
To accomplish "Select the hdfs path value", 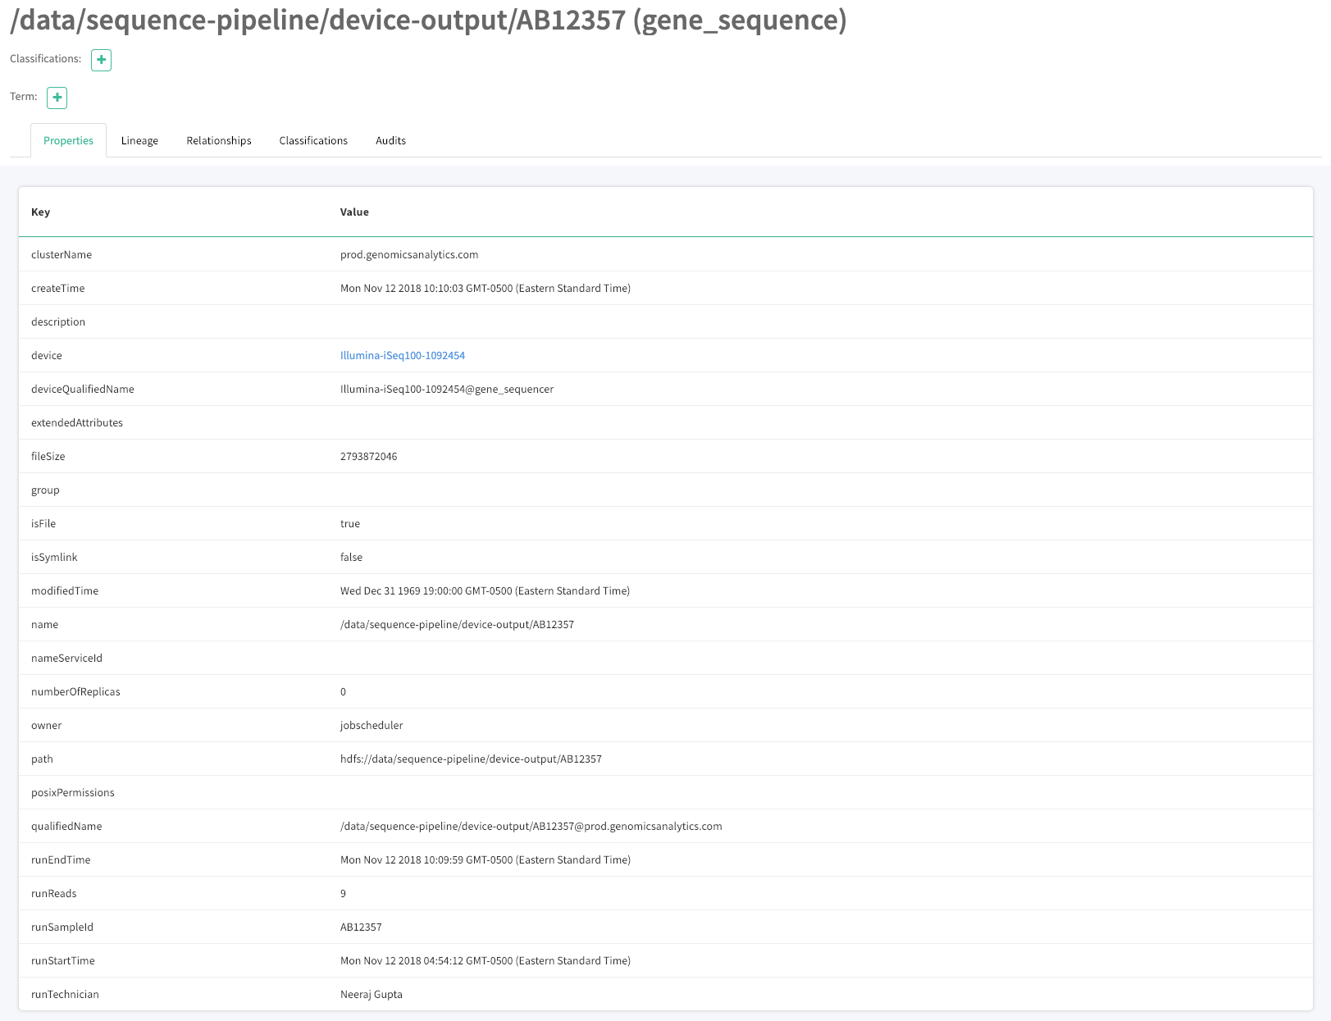I will click(x=472, y=759).
